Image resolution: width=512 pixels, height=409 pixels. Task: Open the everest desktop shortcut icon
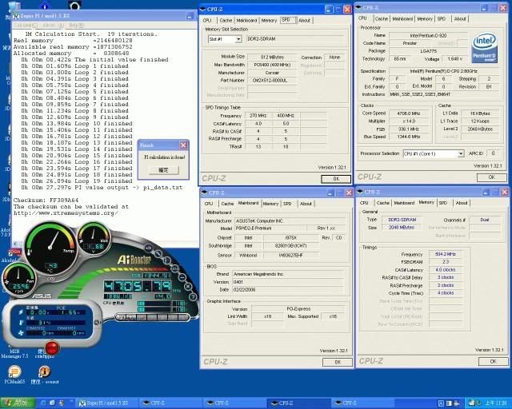coord(44,371)
